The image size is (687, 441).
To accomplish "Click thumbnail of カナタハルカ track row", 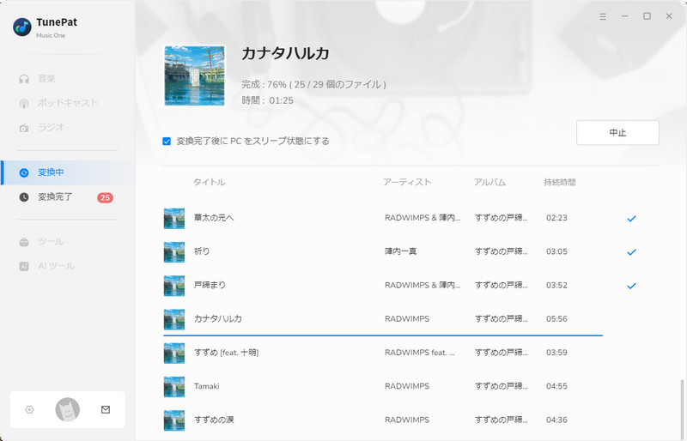I will [174, 319].
